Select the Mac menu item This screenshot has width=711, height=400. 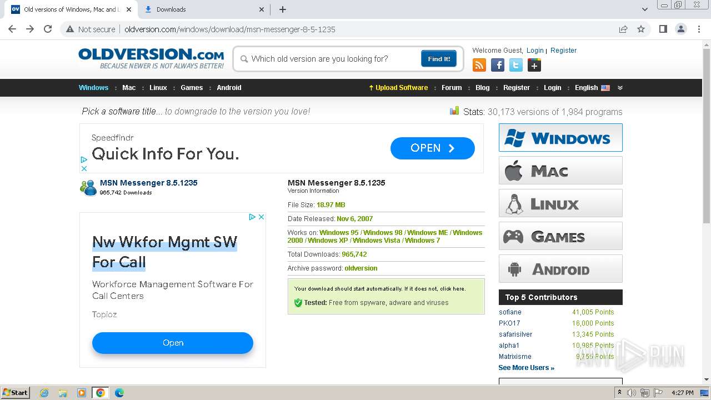129,88
